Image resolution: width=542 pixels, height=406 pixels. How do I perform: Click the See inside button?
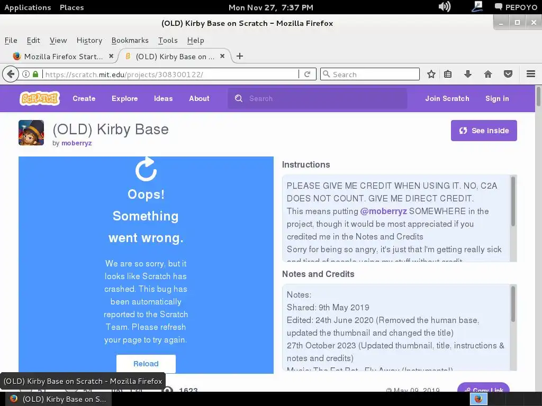pos(484,131)
